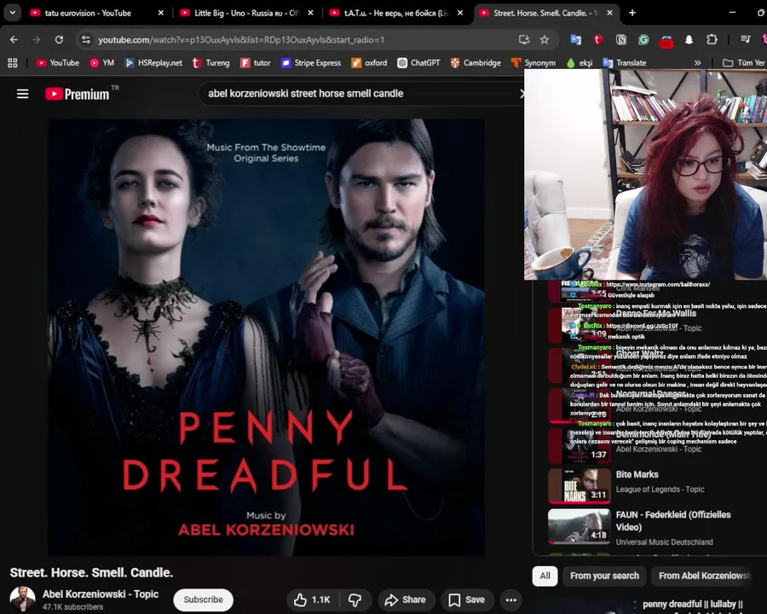The image size is (767, 614).
Task: Open the YouTube hamburger guide menu
Action: coord(22,94)
